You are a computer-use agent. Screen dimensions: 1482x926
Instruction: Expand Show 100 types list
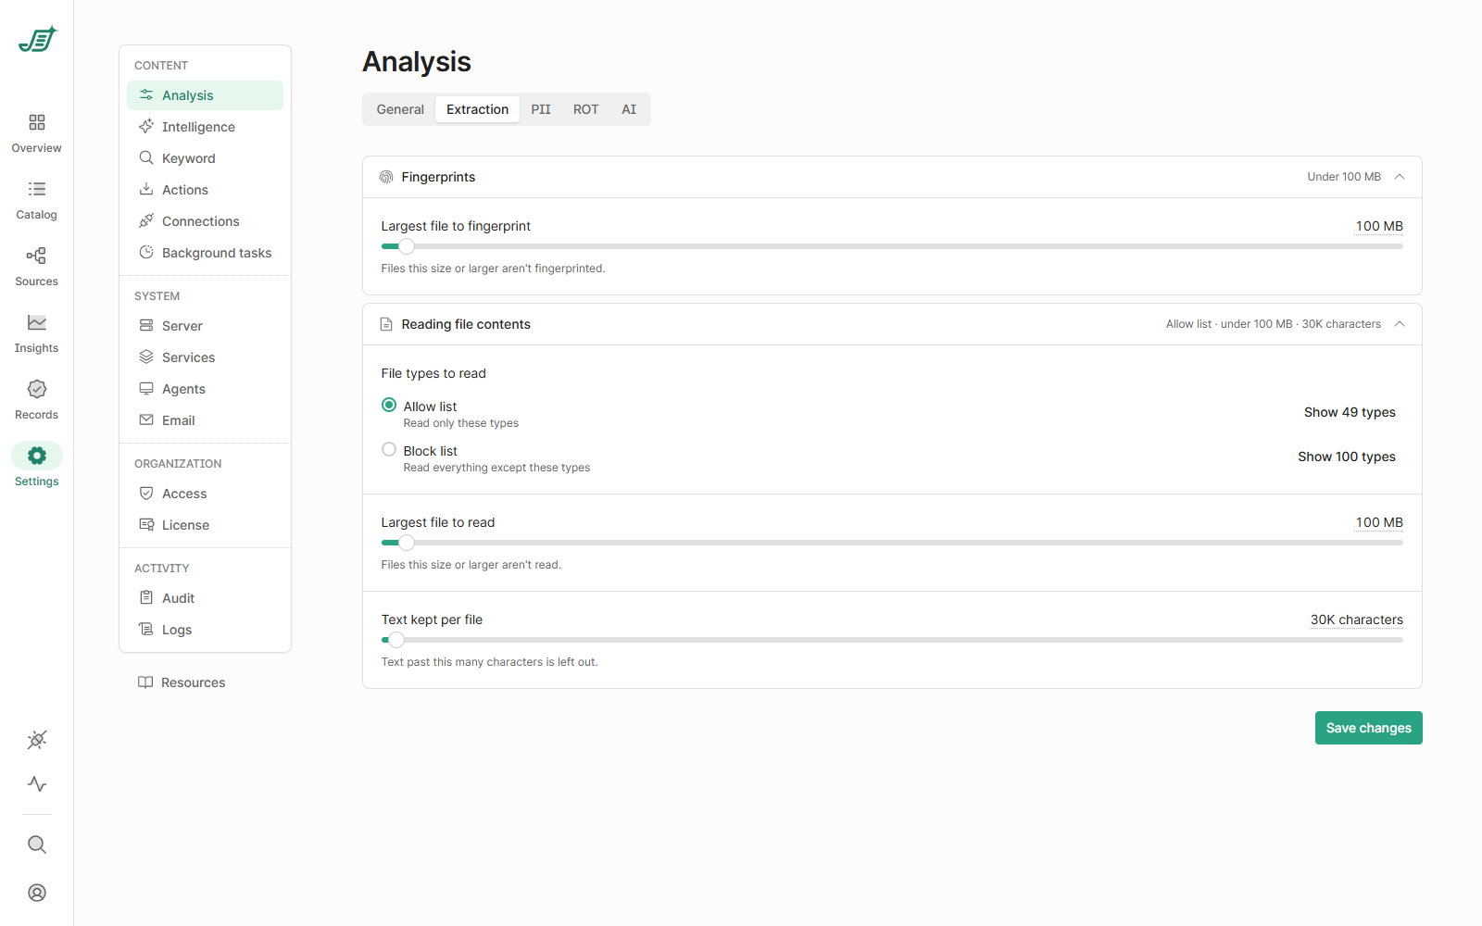1347,457
